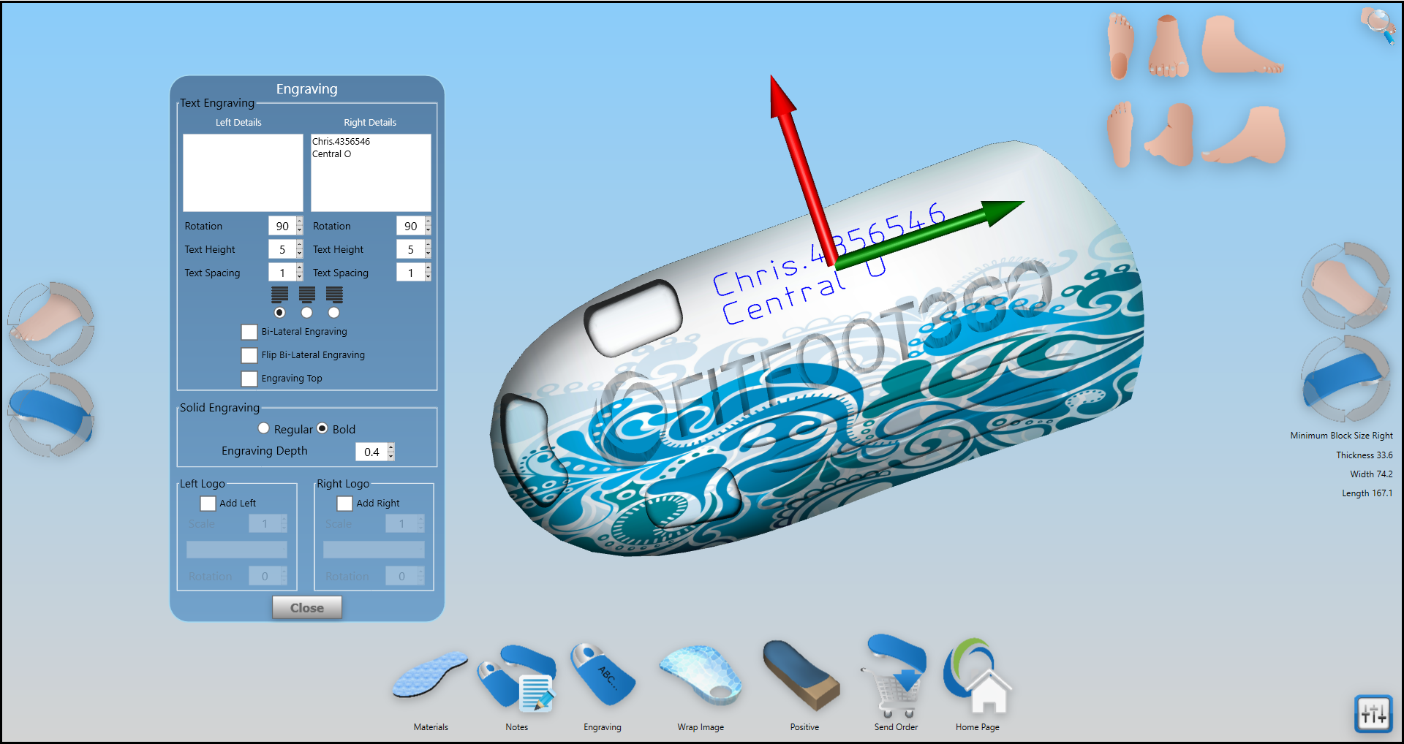Increase left Rotation value
Viewport: 1404px width, 744px height.
(300, 221)
